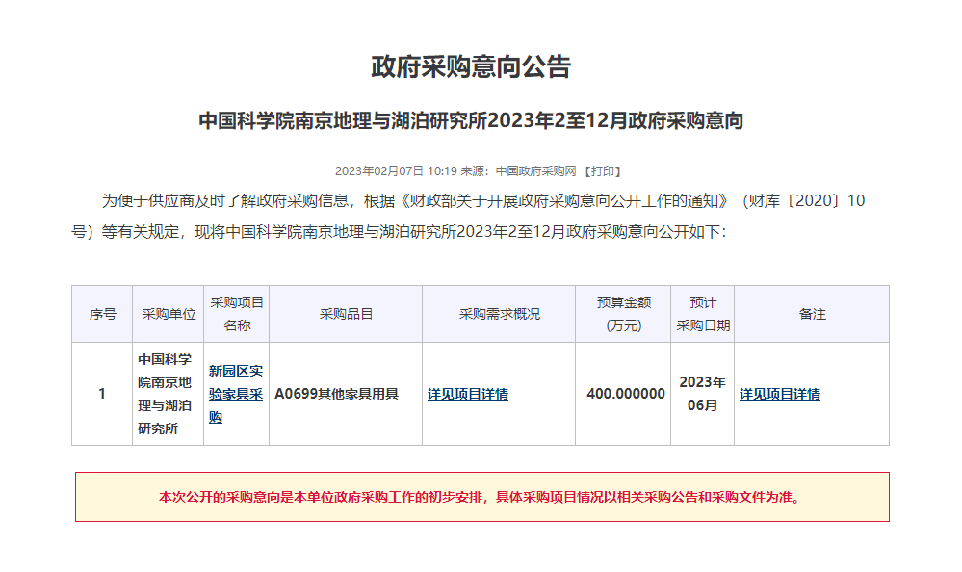This screenshot has width=962, height=572.
Task: Select the 备注 column header
Action: [812, 314]
